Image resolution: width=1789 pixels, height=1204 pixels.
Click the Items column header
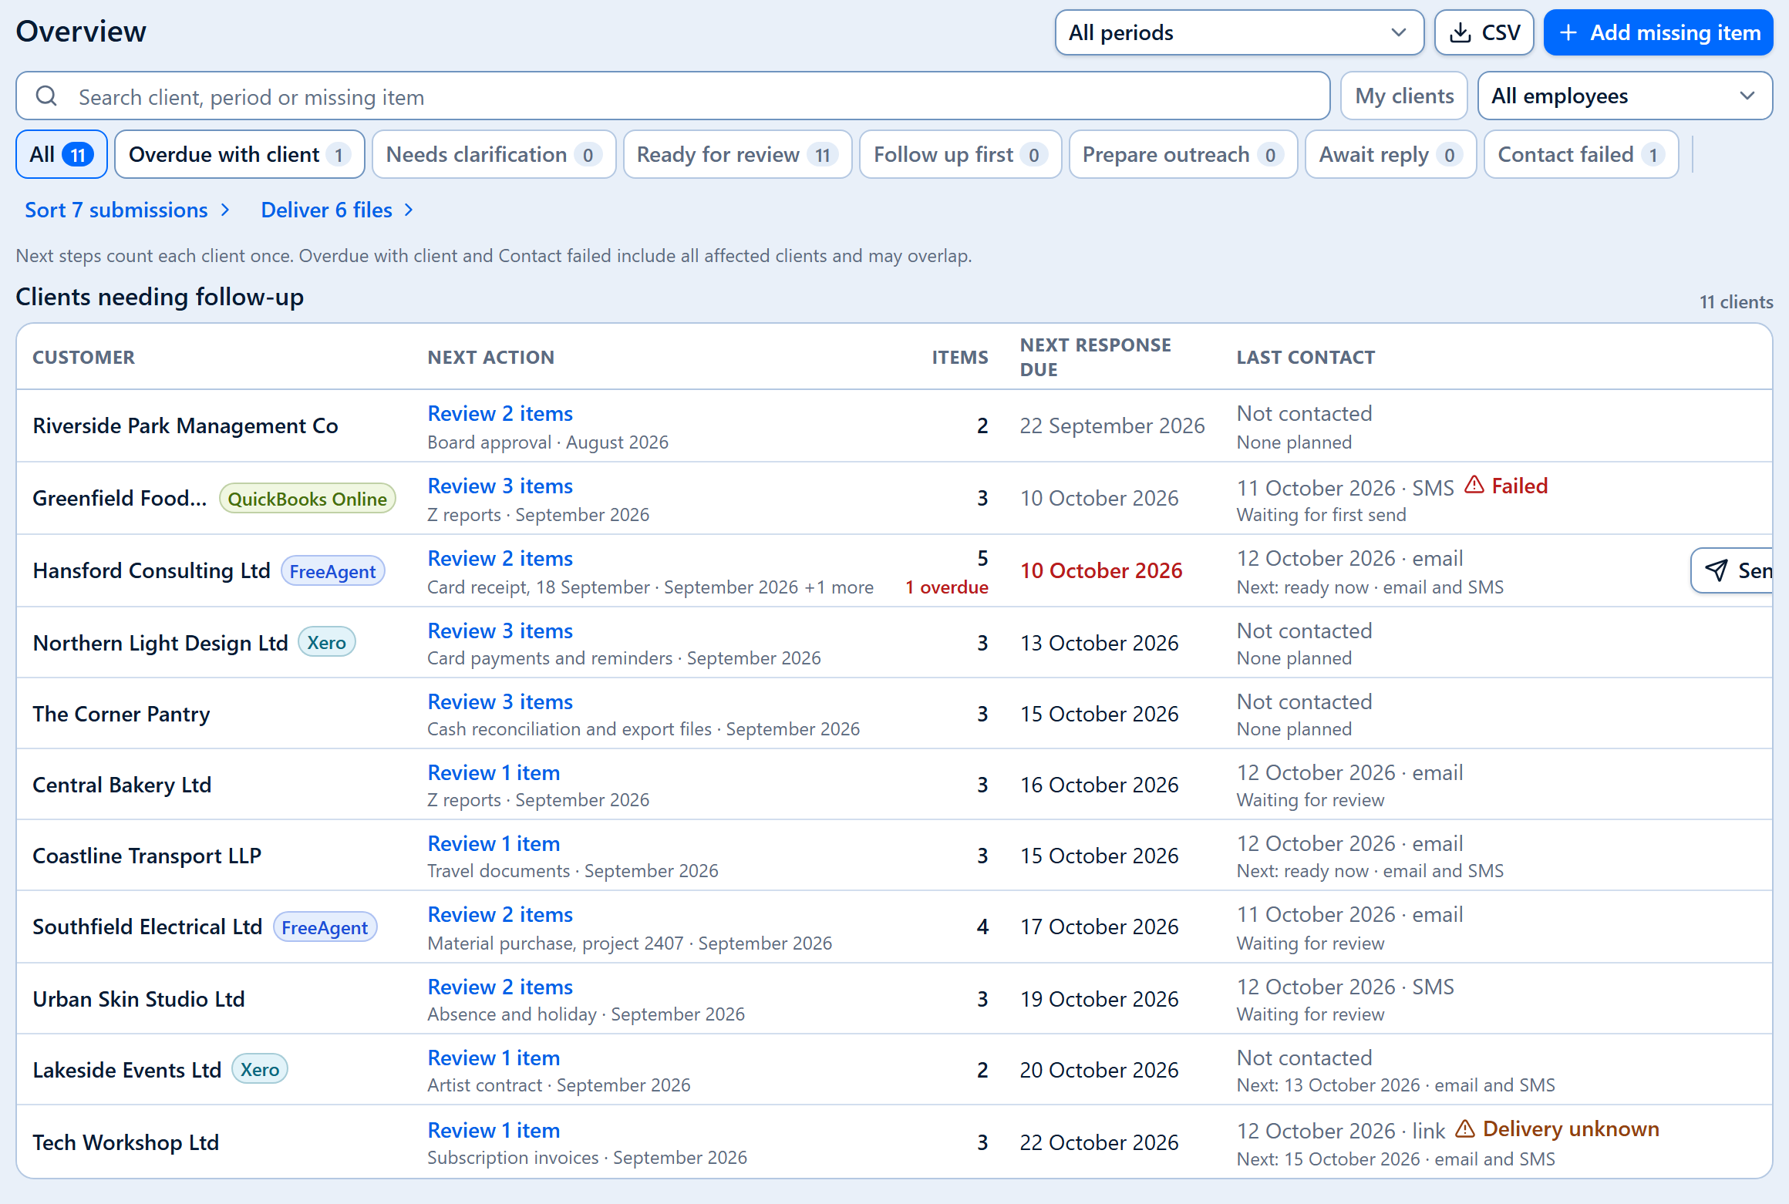[959, 357]
